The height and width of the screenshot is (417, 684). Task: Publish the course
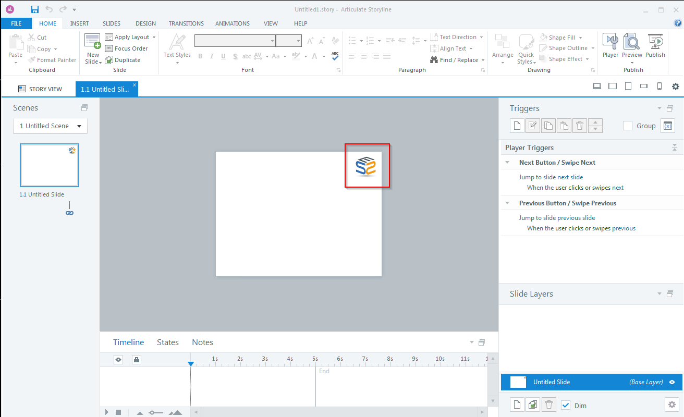tap(655, 46)
